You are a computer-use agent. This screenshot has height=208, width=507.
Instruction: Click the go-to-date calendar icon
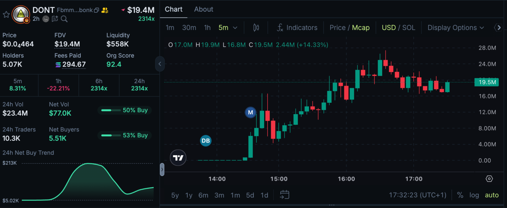(284, 195)
